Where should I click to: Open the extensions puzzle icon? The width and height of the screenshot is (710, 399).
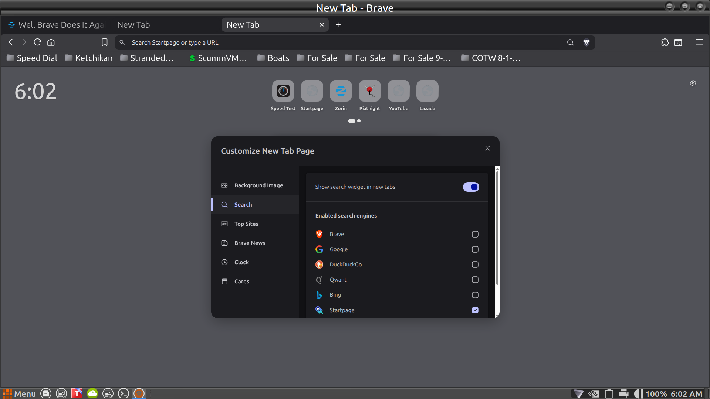[665, 42]
